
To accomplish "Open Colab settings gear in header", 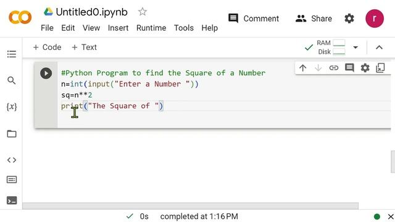I will click(349, 18).
